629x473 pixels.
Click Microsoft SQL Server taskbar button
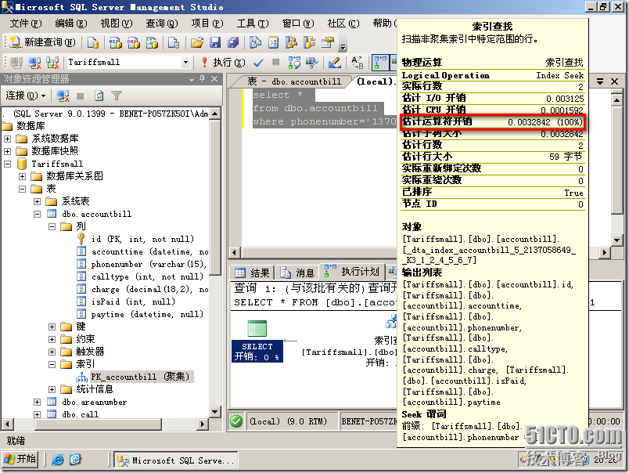(x=176, y=460)
